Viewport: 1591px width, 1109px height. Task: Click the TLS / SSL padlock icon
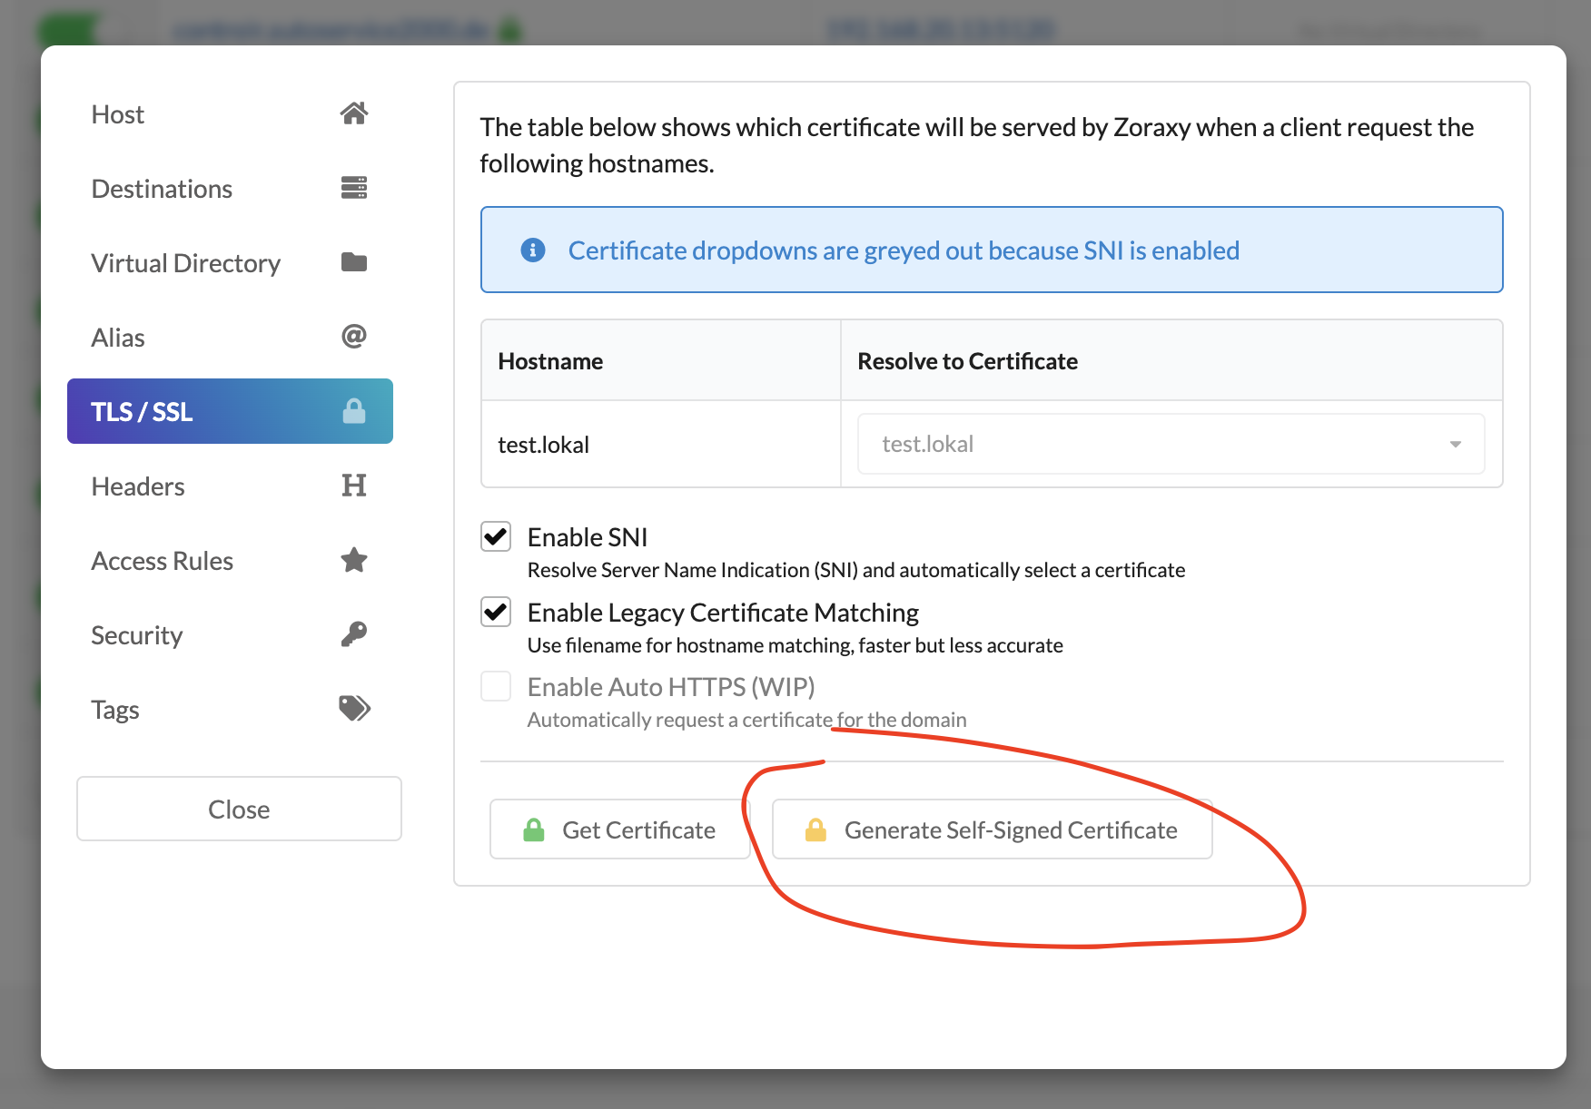pos(354,411)
